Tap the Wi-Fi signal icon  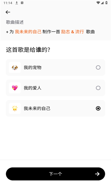tap(98, 3)
